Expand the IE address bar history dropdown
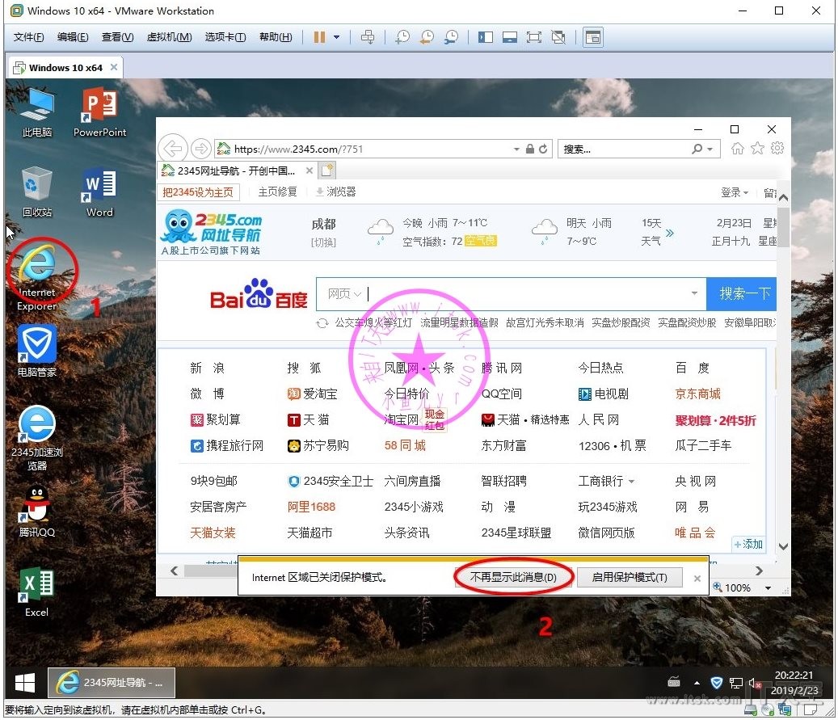The width and height of the screenshot is (838, 720). point(516,149)
